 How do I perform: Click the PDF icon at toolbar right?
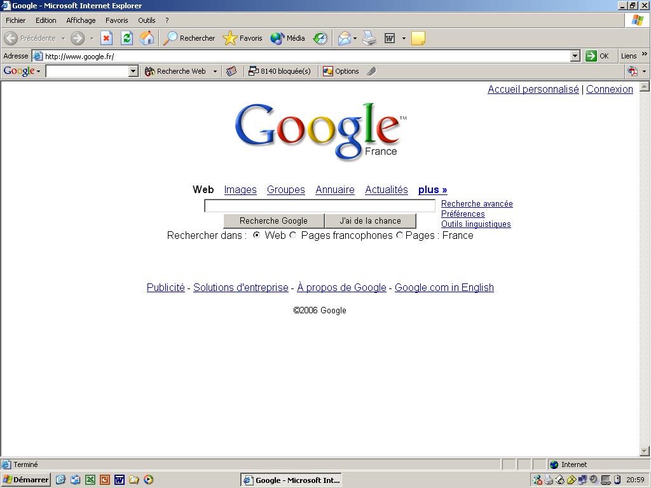click(x=633, y=71)
